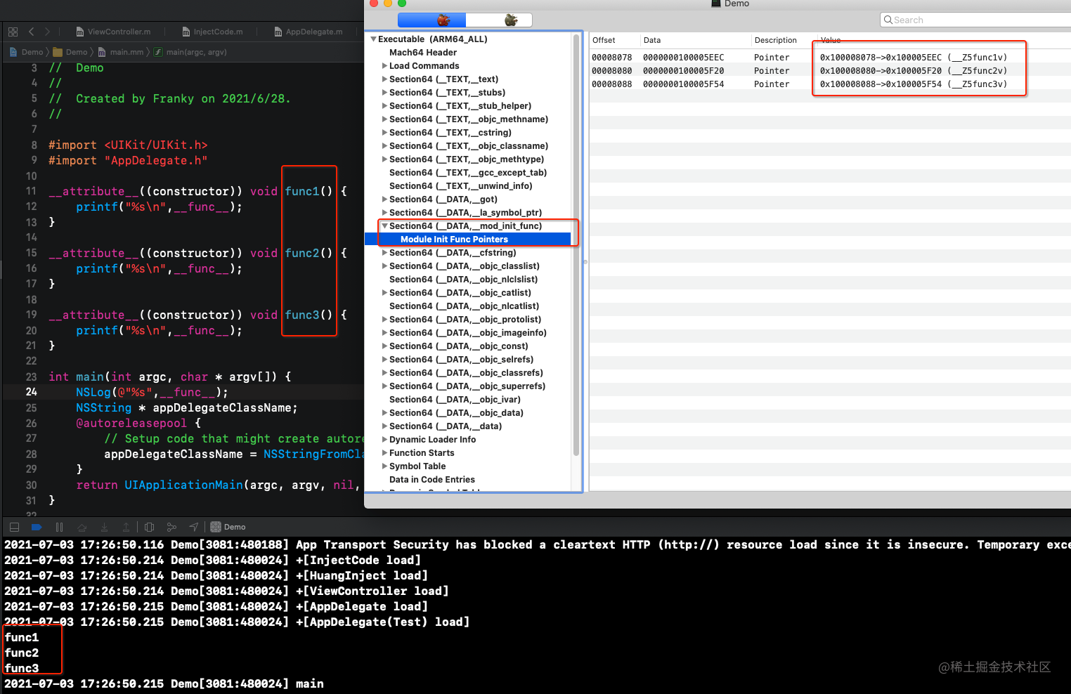The image size is (1071, 694).
Task: Expand Section64 (__TEXT,__objc_methname) node
Action: 384,119
